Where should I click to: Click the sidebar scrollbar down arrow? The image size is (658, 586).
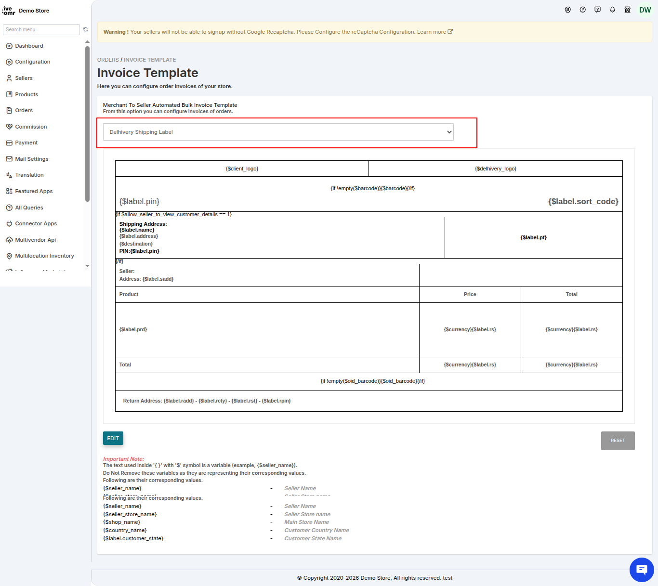click(87, 266)
